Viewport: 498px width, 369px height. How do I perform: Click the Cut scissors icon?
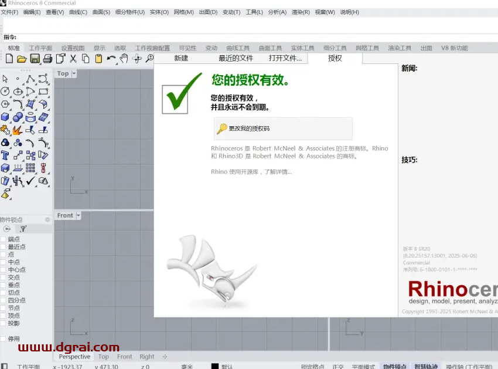[x=73, y=59]
